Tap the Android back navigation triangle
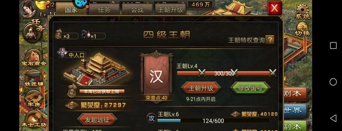The height and width of the screenshot is (131, 342). 333,118
